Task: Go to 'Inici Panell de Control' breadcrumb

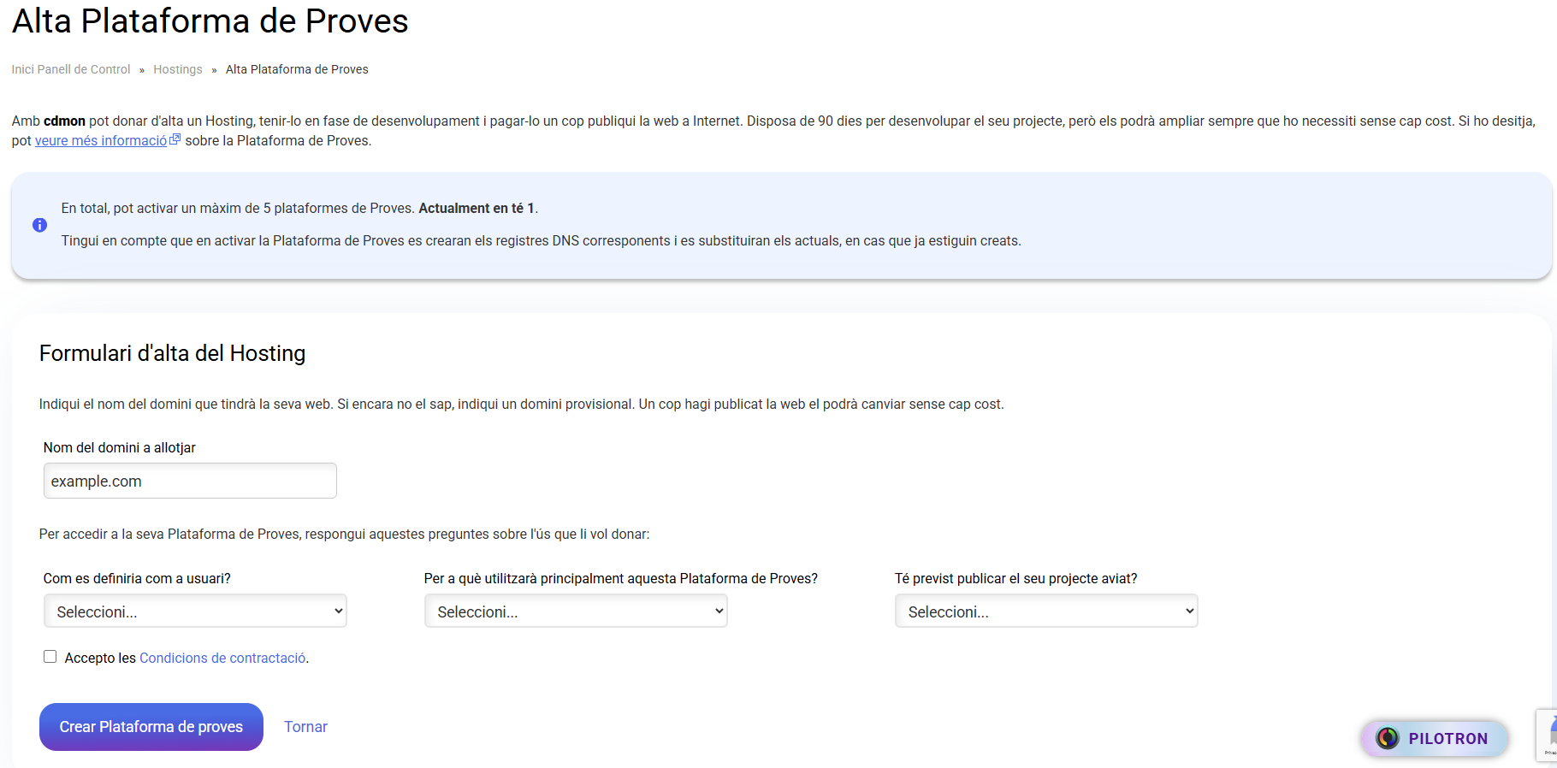Action: pos(71,69)
